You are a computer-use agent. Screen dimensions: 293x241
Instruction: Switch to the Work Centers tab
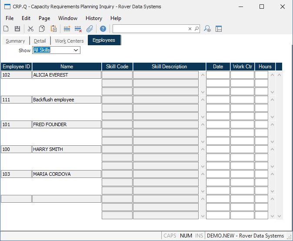(69, 41)
